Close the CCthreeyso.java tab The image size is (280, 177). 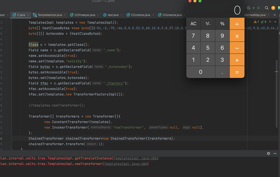coord(98,15)
